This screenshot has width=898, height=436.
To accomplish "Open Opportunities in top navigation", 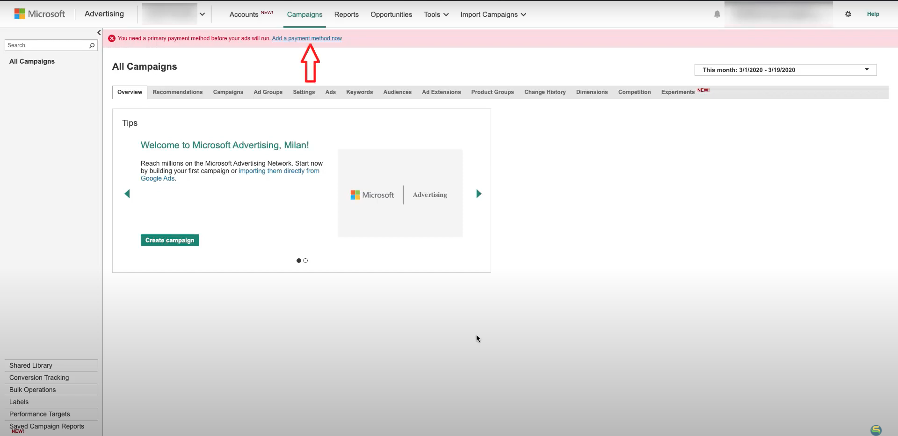I will coord(391,15).
